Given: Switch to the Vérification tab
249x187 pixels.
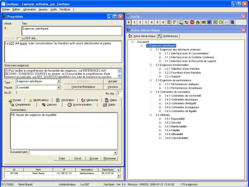Looking at the screenshot, I should [65, 100].
